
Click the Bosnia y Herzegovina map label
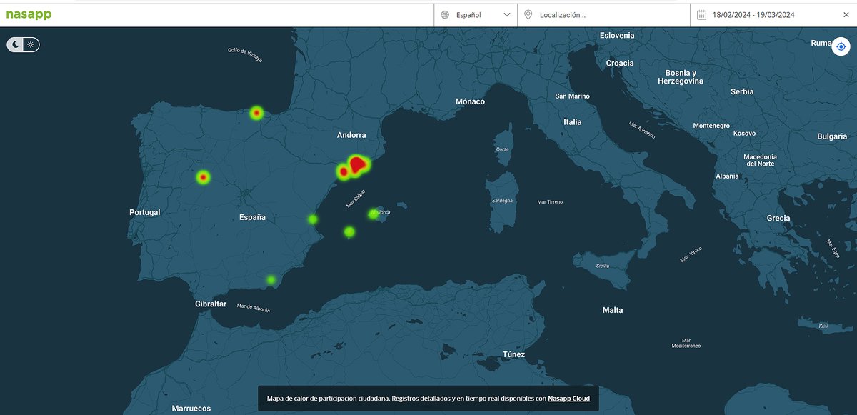pyautogui.click(x=681, y=77)
